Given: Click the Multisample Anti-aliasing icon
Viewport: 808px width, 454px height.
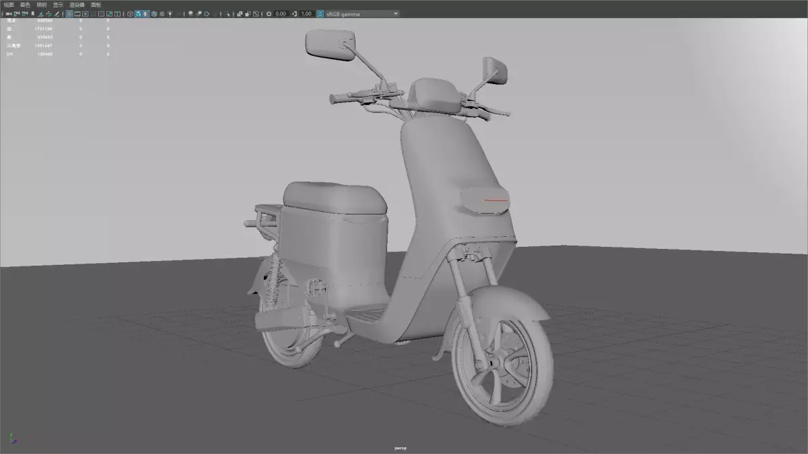Looking at the screenshot, I should click(x=207, y=13).
